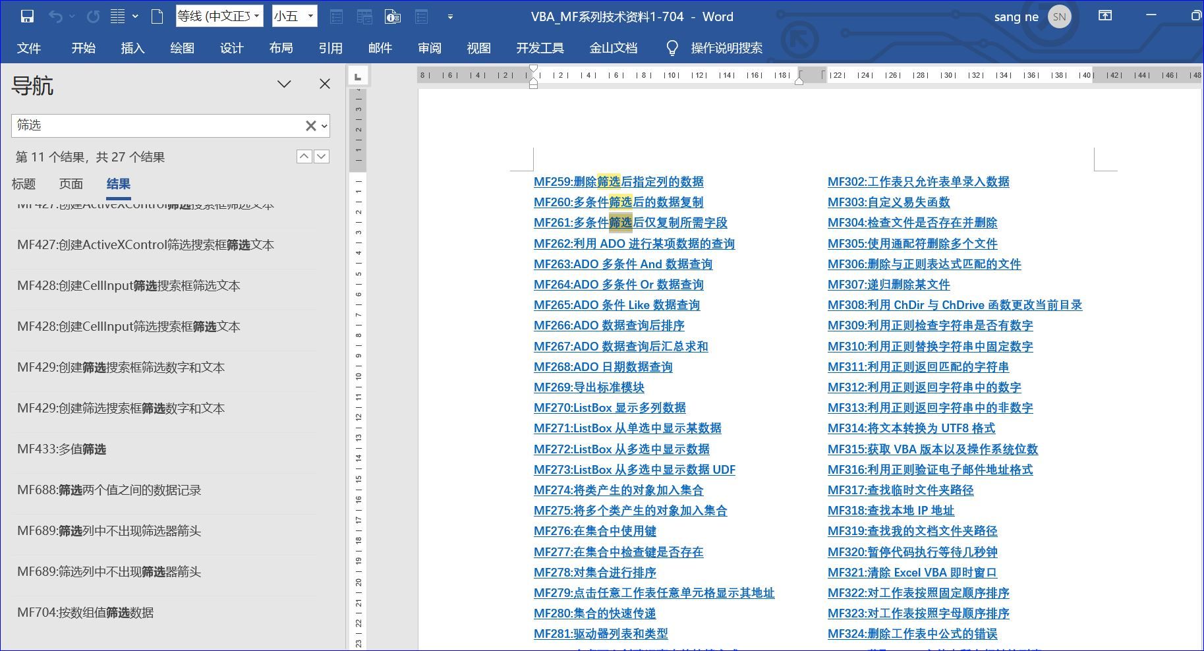Open link MF275:将多个类产生的对象加入集合
1204x651 pixels.
coord(631,511)
